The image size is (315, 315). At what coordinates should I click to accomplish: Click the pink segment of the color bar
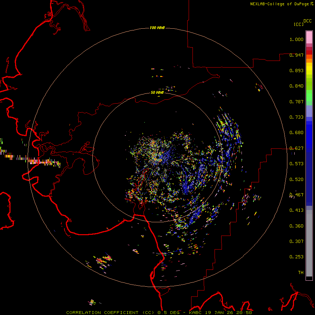click(x=309, y=37)
